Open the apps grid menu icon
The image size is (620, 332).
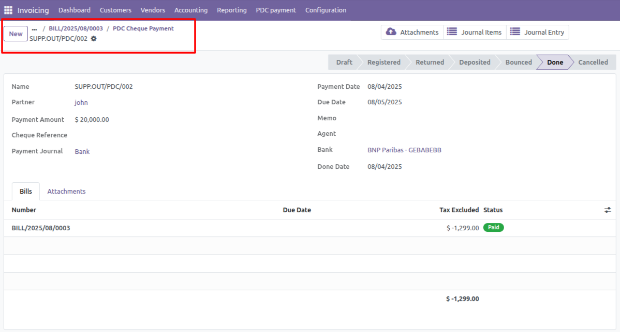(8, 10)
